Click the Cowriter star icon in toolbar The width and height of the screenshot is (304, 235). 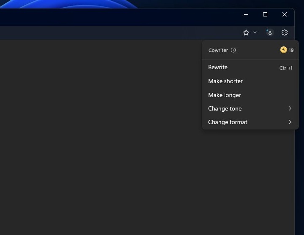[246, 32]
